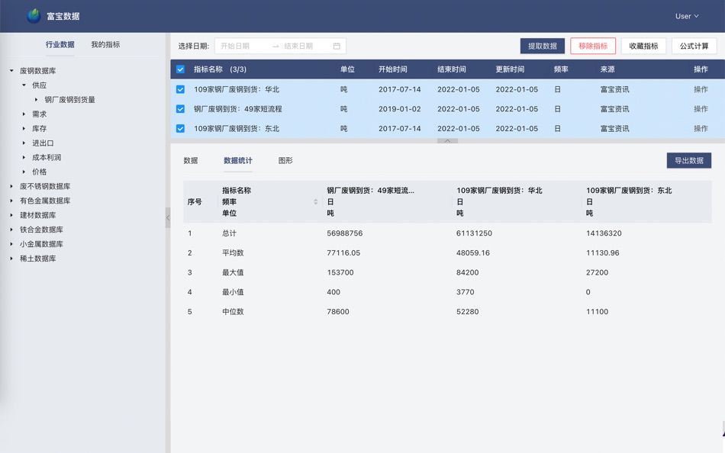Image resolution: width=725 pixels, height=453 pixels.
Task: Click the 公式计算 button
Action: pos(694,46)
